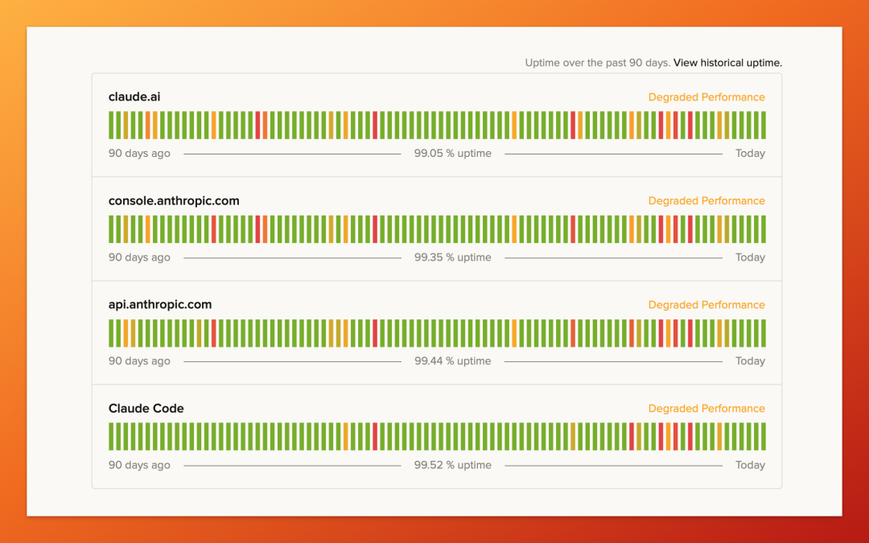This screenshot has width=869, height=543.
Task: Select the claude.ai service name
Action: click(134, 97)
